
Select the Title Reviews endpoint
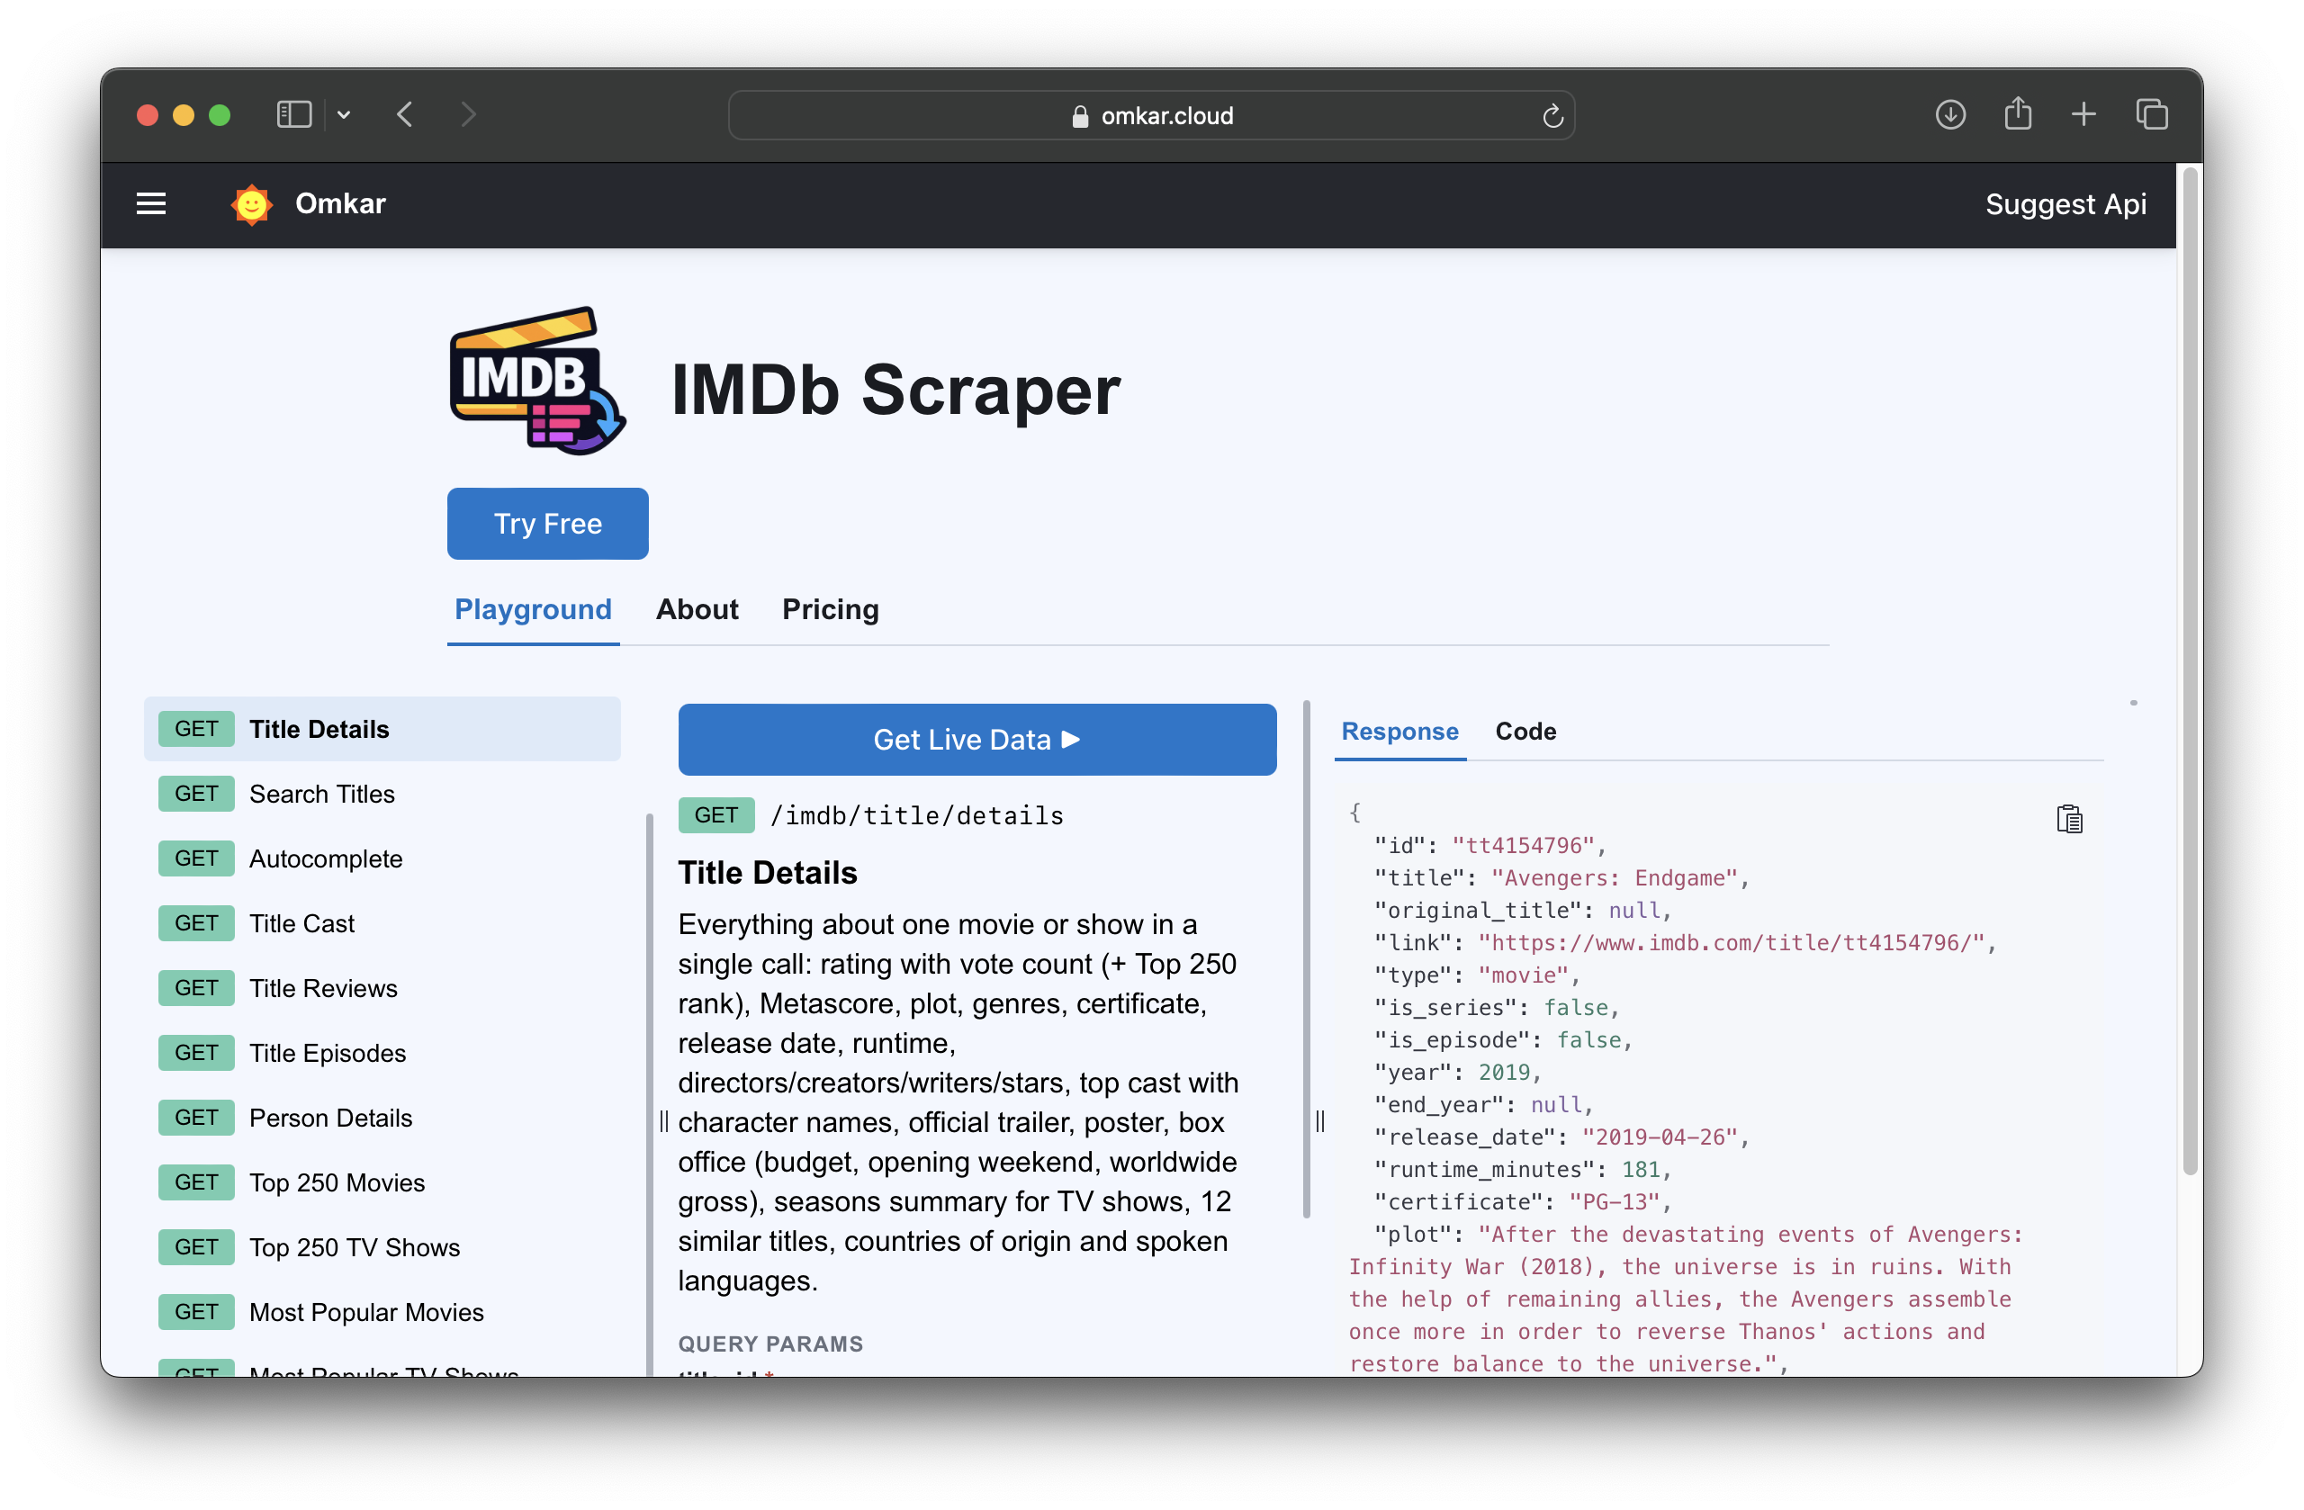[x=382, y=988]
